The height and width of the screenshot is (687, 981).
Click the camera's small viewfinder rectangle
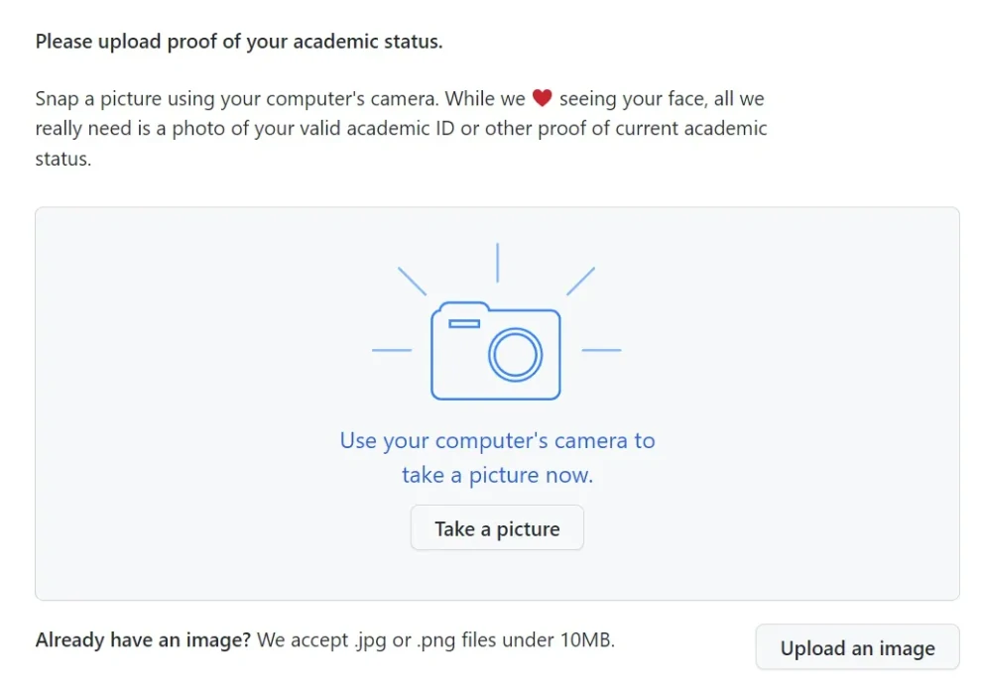(464, 323)
